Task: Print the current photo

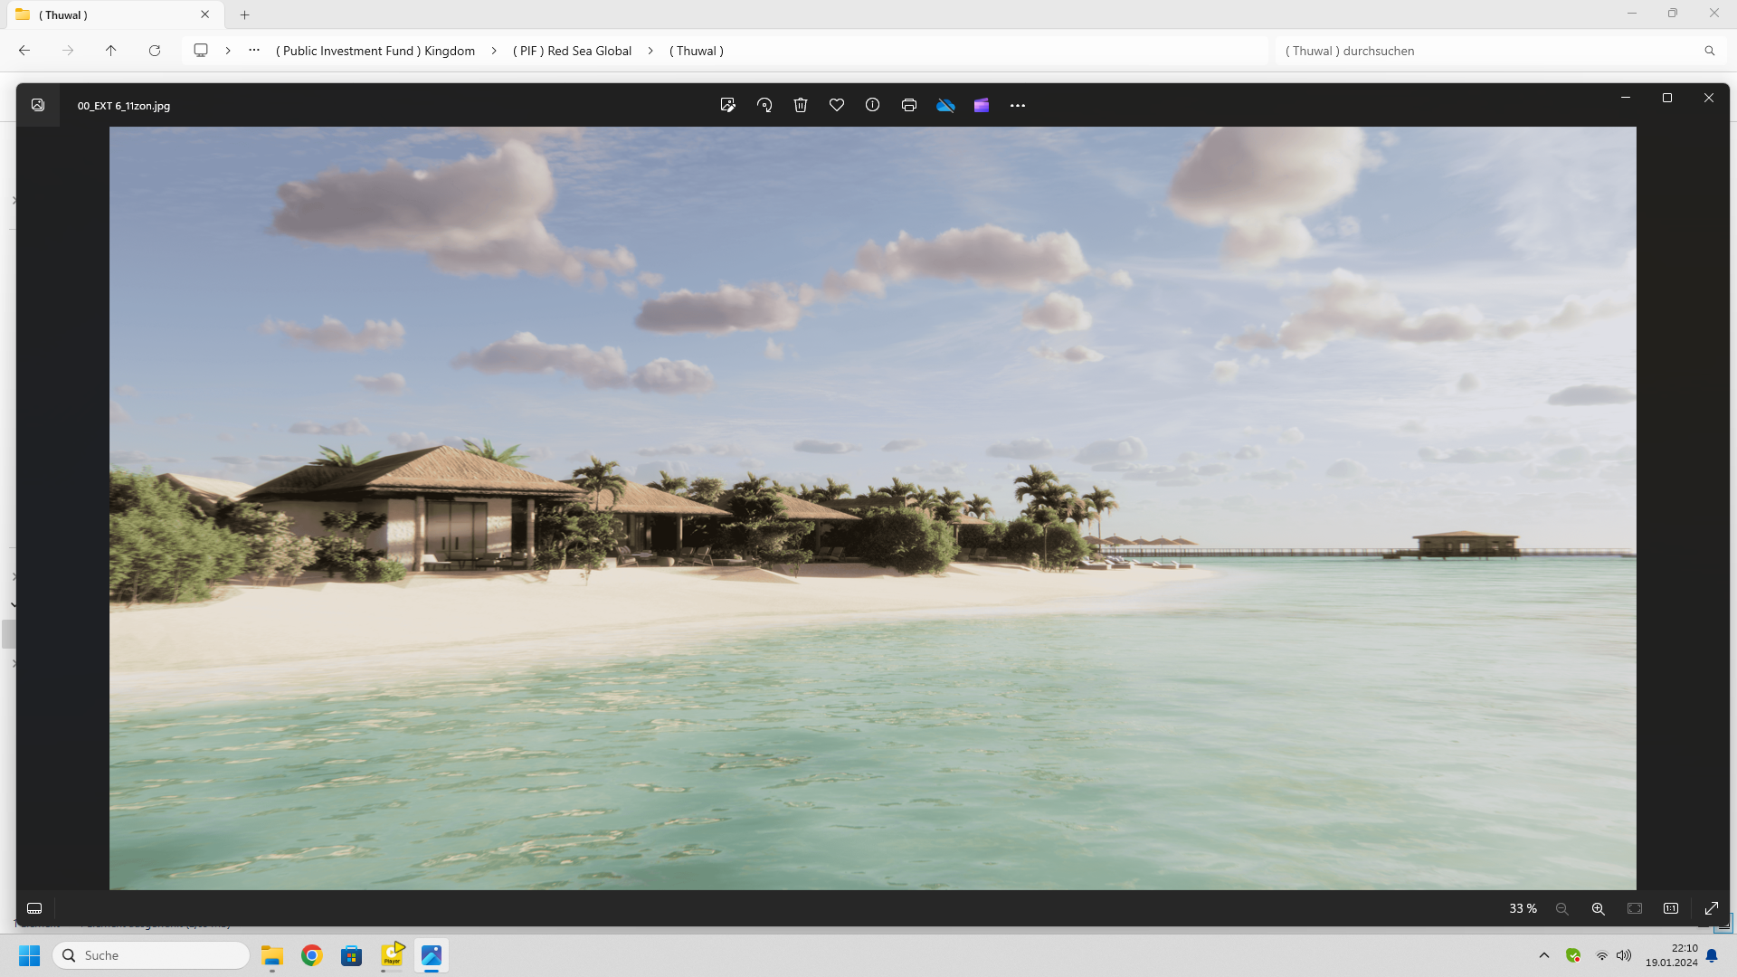Action: click(909, 105)
